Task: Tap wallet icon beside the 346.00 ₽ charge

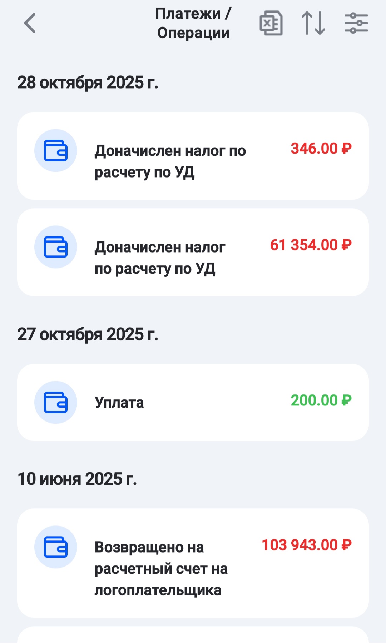Action: click(x=56, y=150)
